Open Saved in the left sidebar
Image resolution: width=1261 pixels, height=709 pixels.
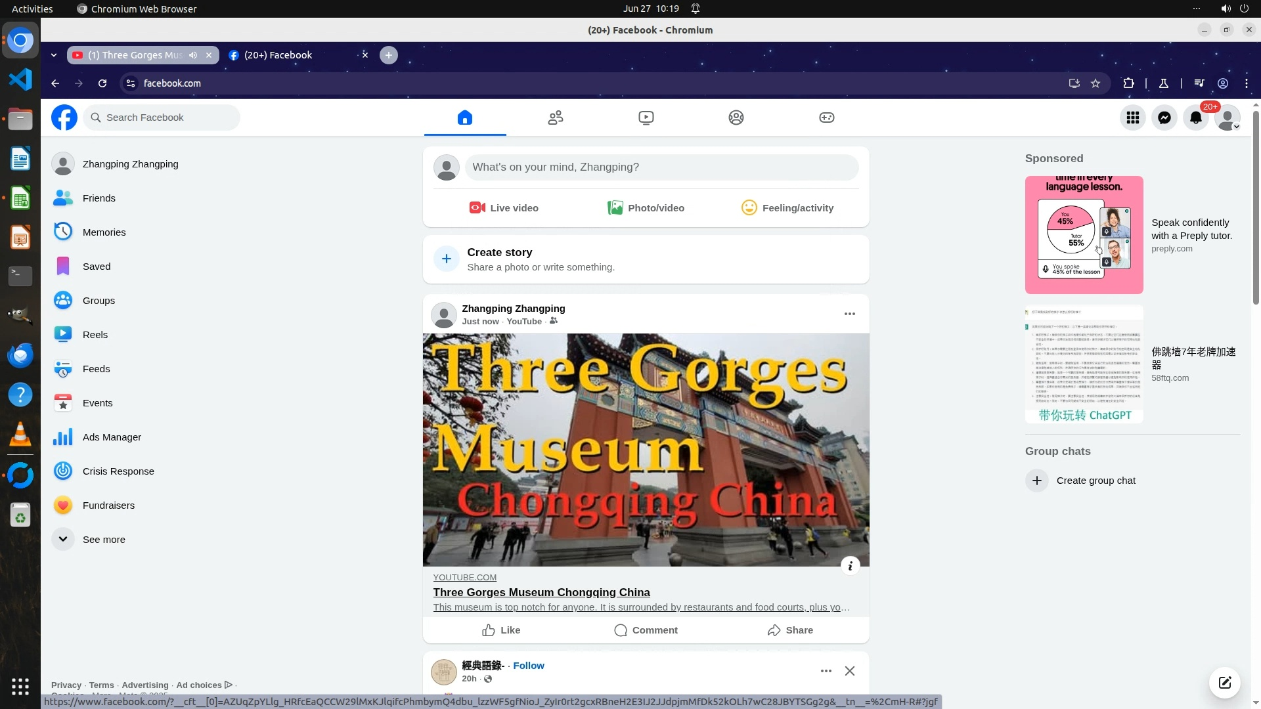click(x=97, y=267)
